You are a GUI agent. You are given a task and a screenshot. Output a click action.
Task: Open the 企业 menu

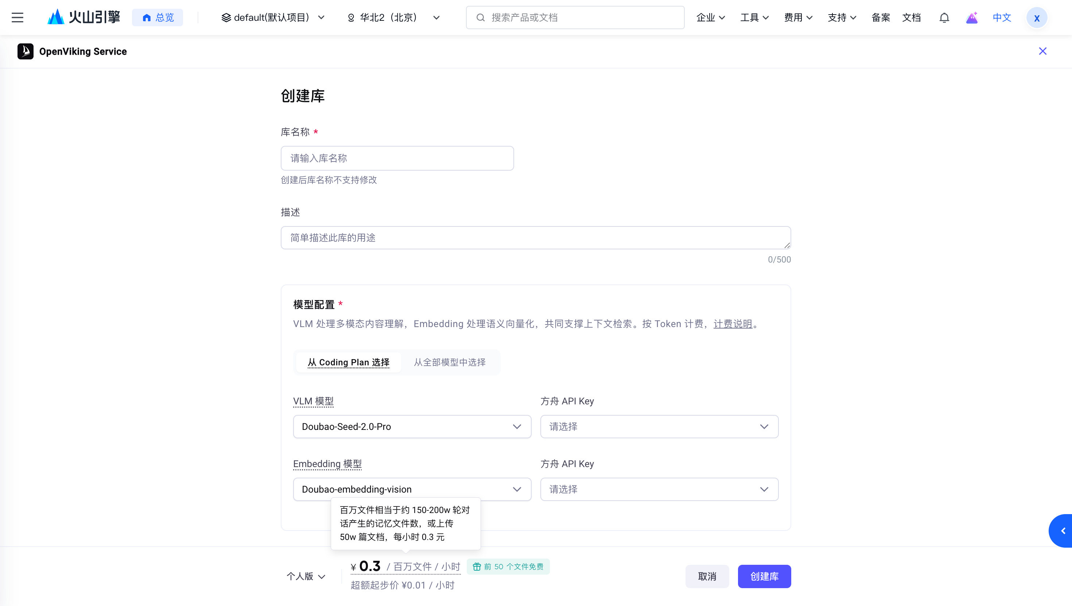[x=711, y=18]
